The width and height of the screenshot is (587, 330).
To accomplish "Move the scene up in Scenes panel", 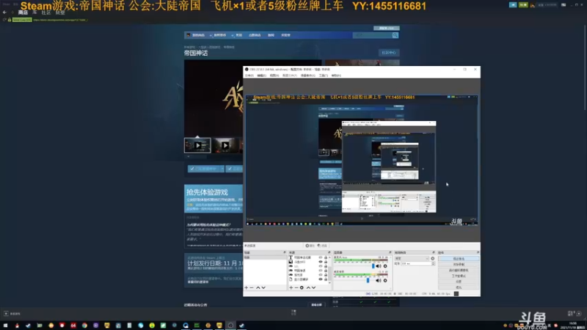I will coord(258,287).
